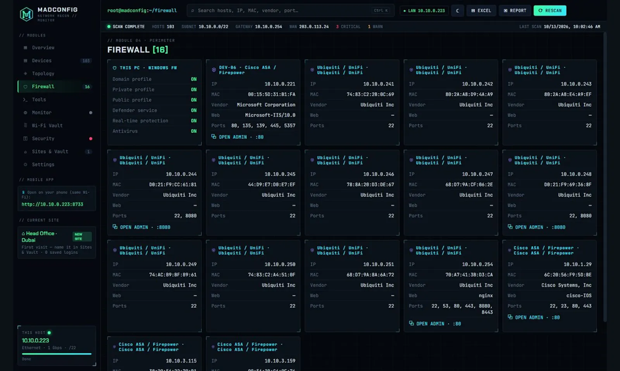Open the Tools module
Screen dimensions: 620x371
[x=56, y=100]
